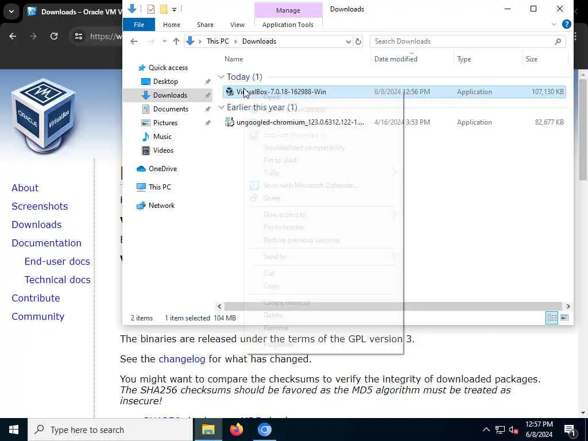Sort by the Date modified column

[396, 59]
